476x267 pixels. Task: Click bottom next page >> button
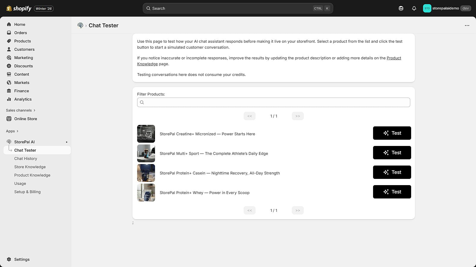pos(298,210)
